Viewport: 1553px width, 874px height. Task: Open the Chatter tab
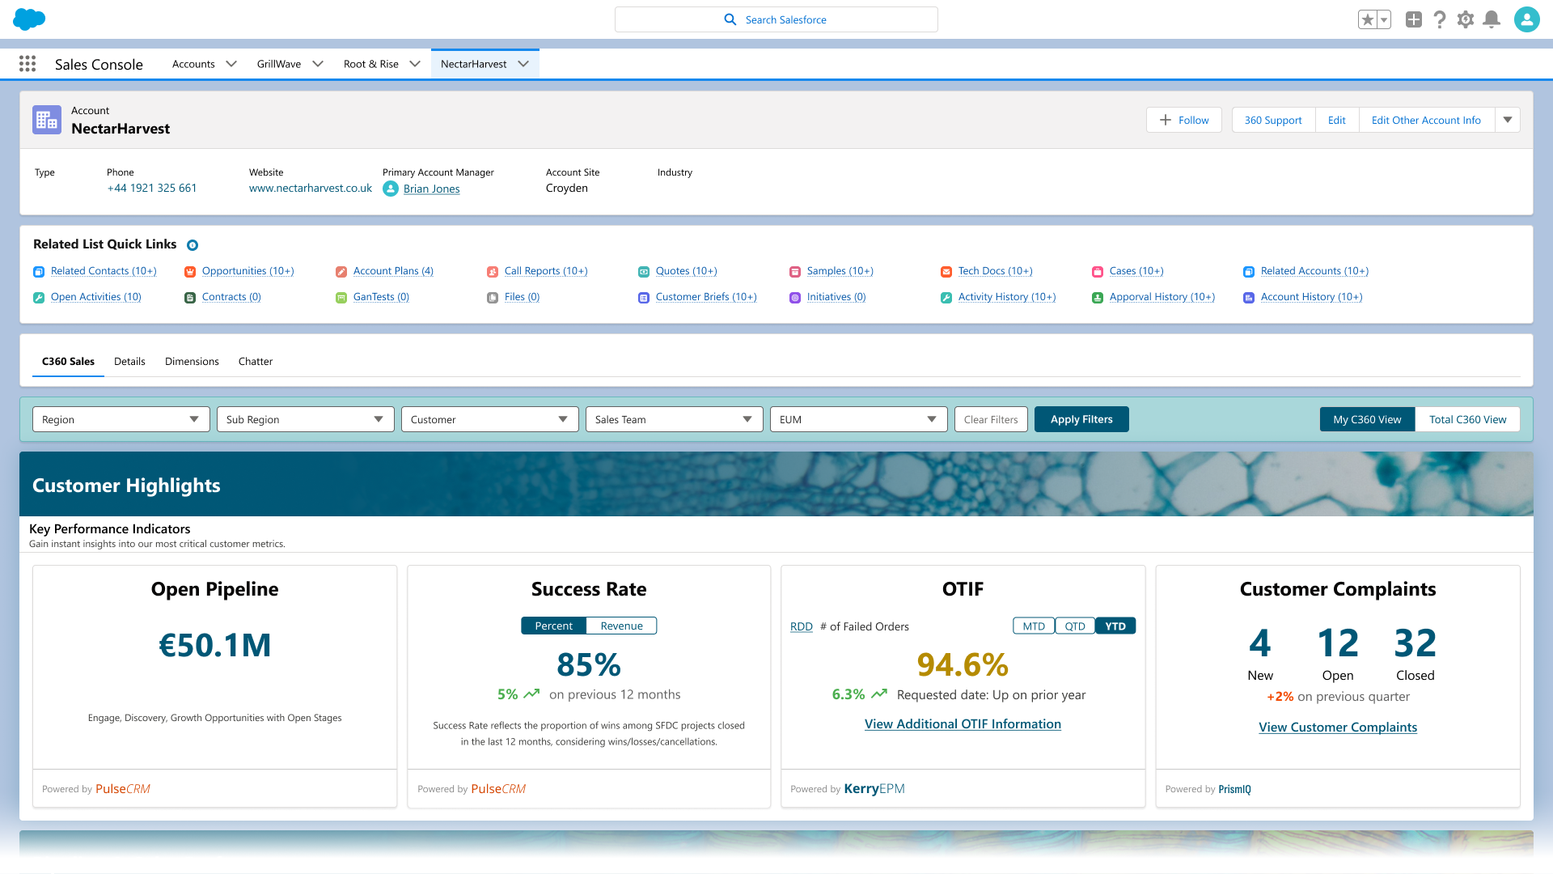click(x=256, y=361)
